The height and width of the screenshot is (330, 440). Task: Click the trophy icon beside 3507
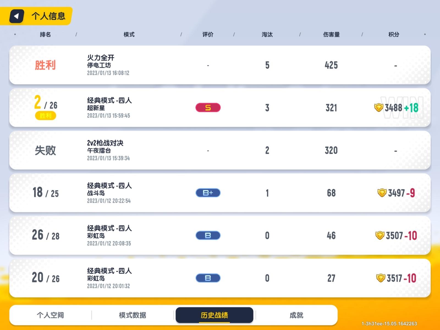(380, 235)
